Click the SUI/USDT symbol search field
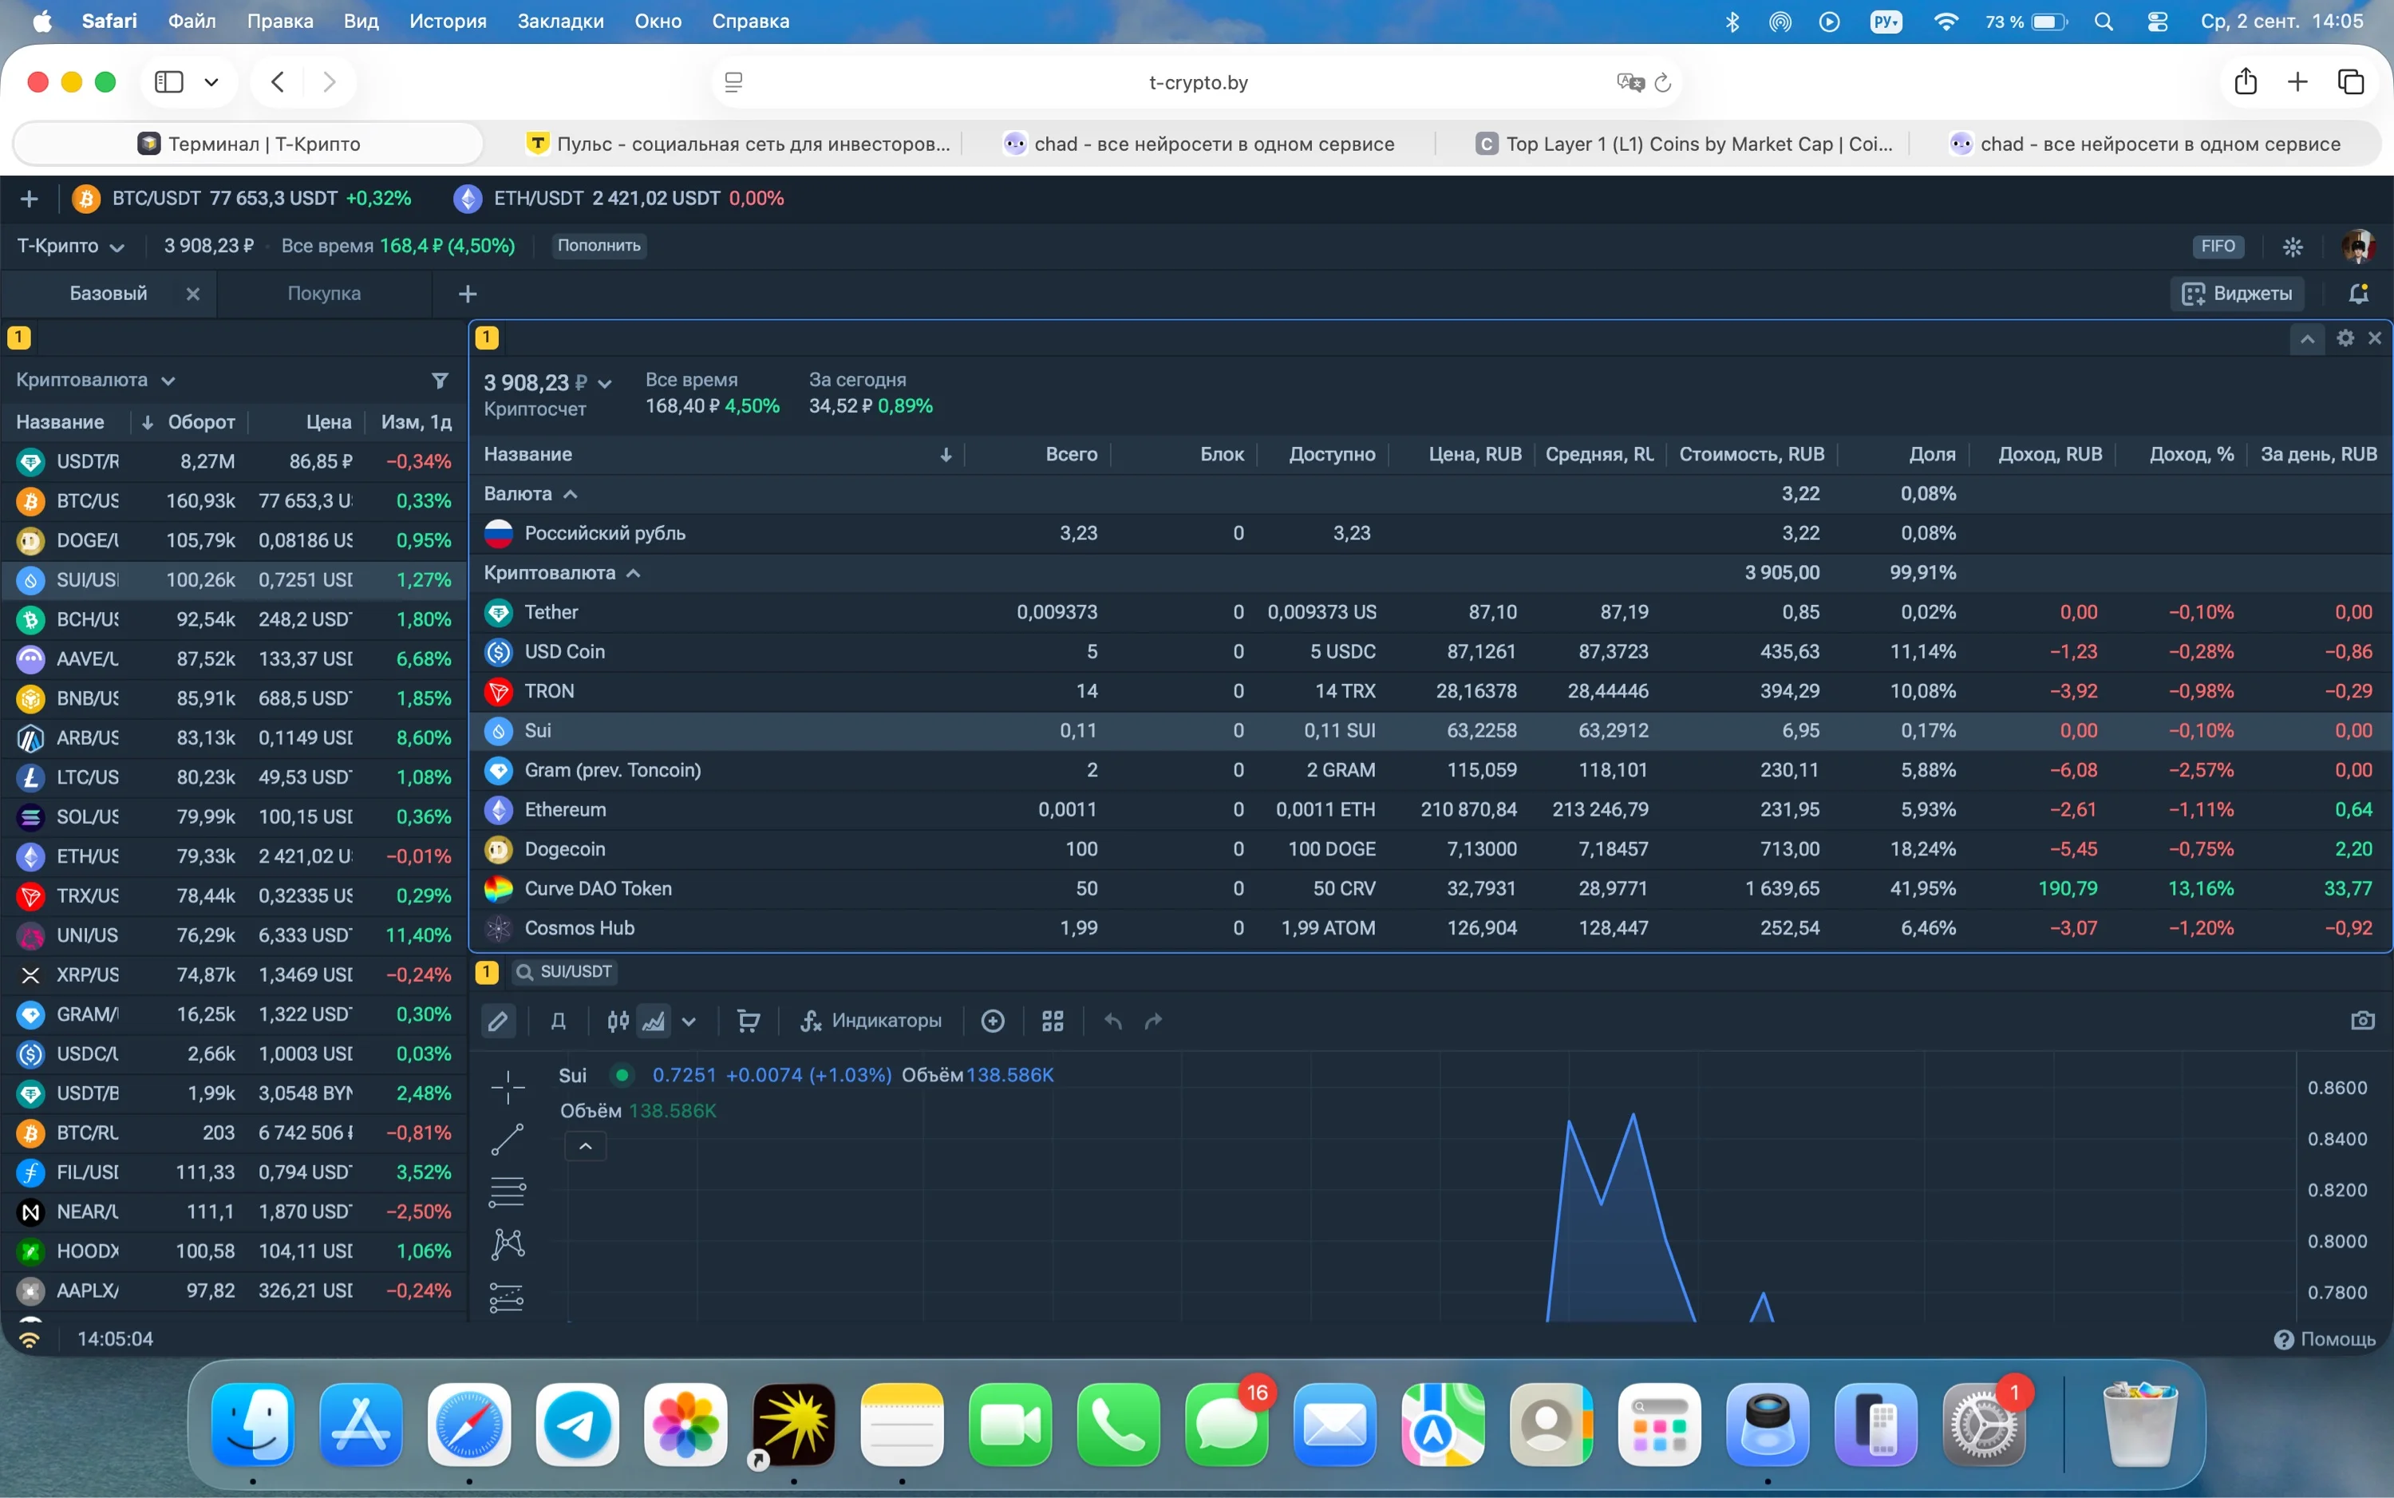 pyautogui.click(x=564, y=972)
